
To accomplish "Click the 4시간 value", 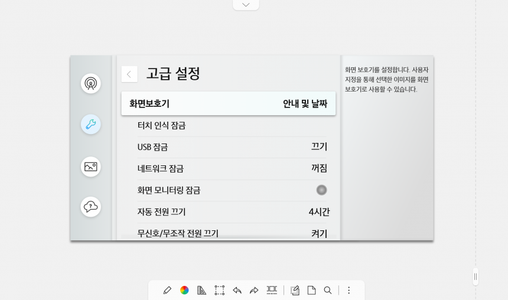I will pos(319,212).
